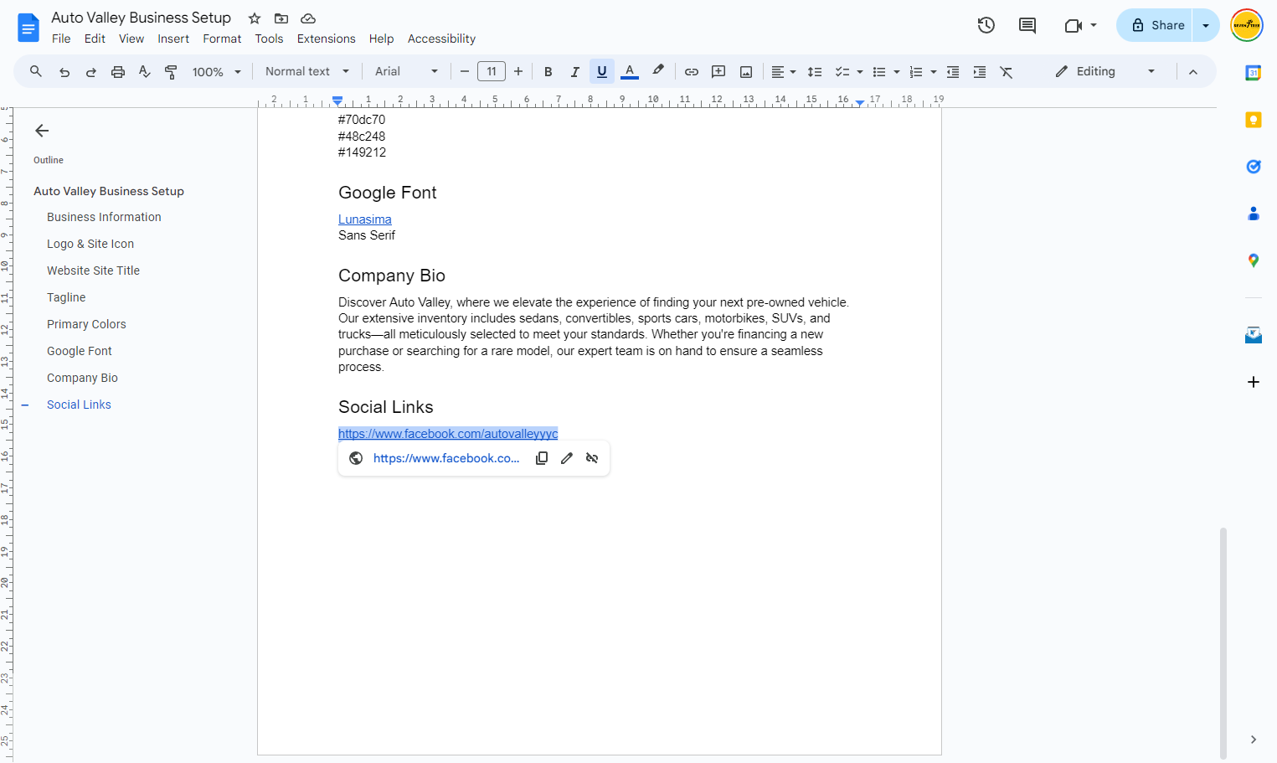Click the font size input field
Image resolution: width=1277 pixels, height=763 pixels.
click(x=492, y=72)
